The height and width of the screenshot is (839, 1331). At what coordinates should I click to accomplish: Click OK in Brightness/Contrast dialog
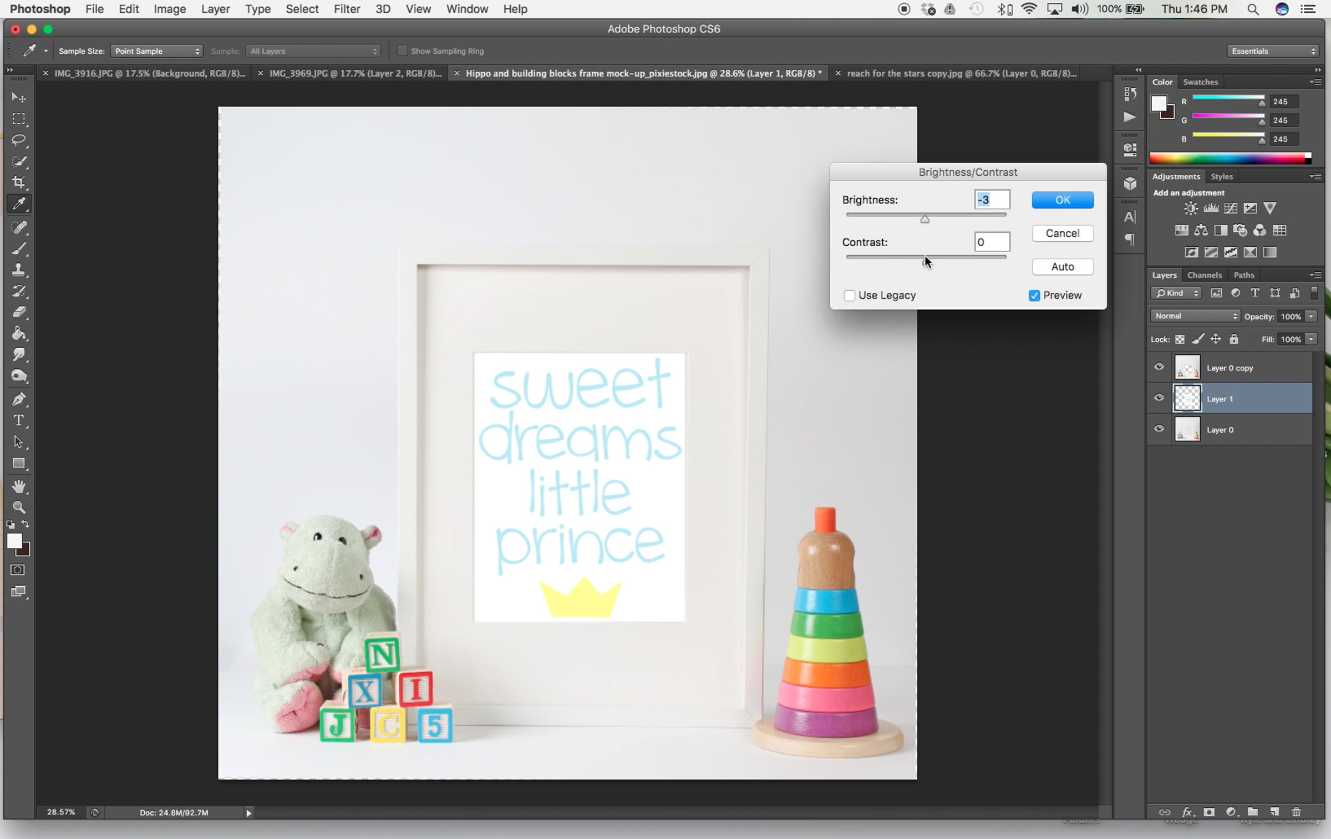(1062, 200)
